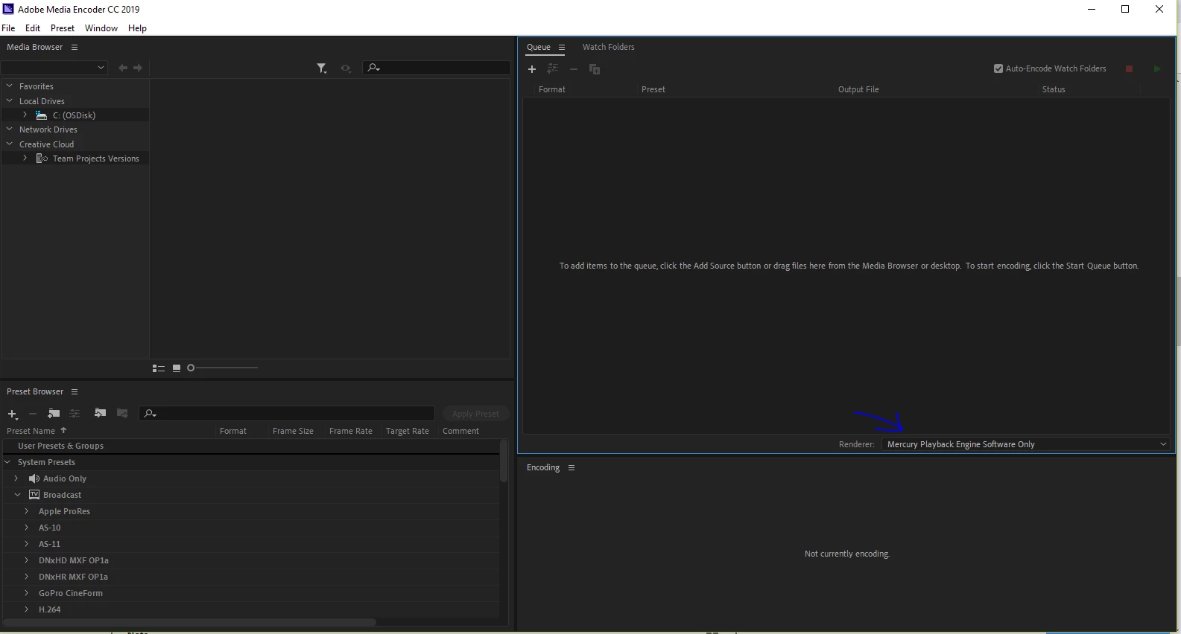The image size is (1181, 634).
Task: Go back in Media Browser navigation
Action: point(123,68)
